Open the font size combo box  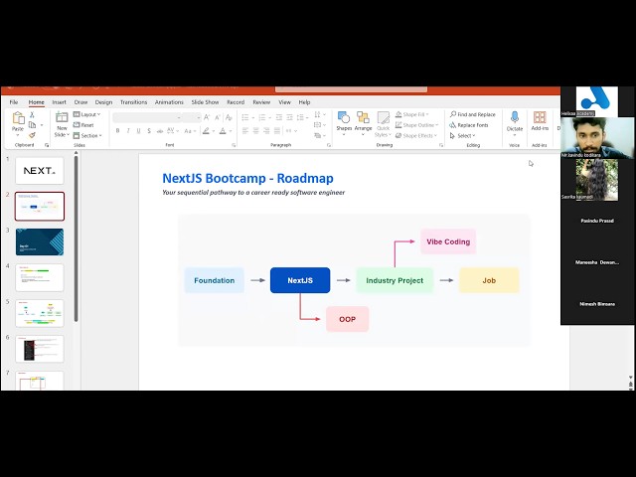click(x=192, y=117)
